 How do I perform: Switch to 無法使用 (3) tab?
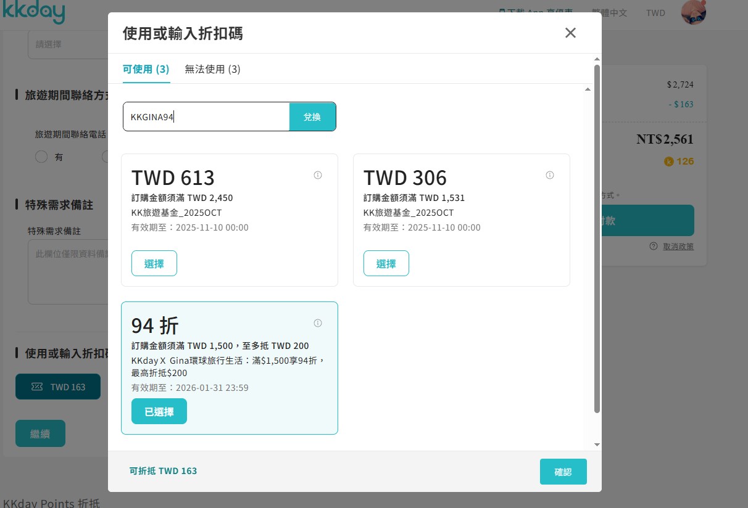click(212, 69)
